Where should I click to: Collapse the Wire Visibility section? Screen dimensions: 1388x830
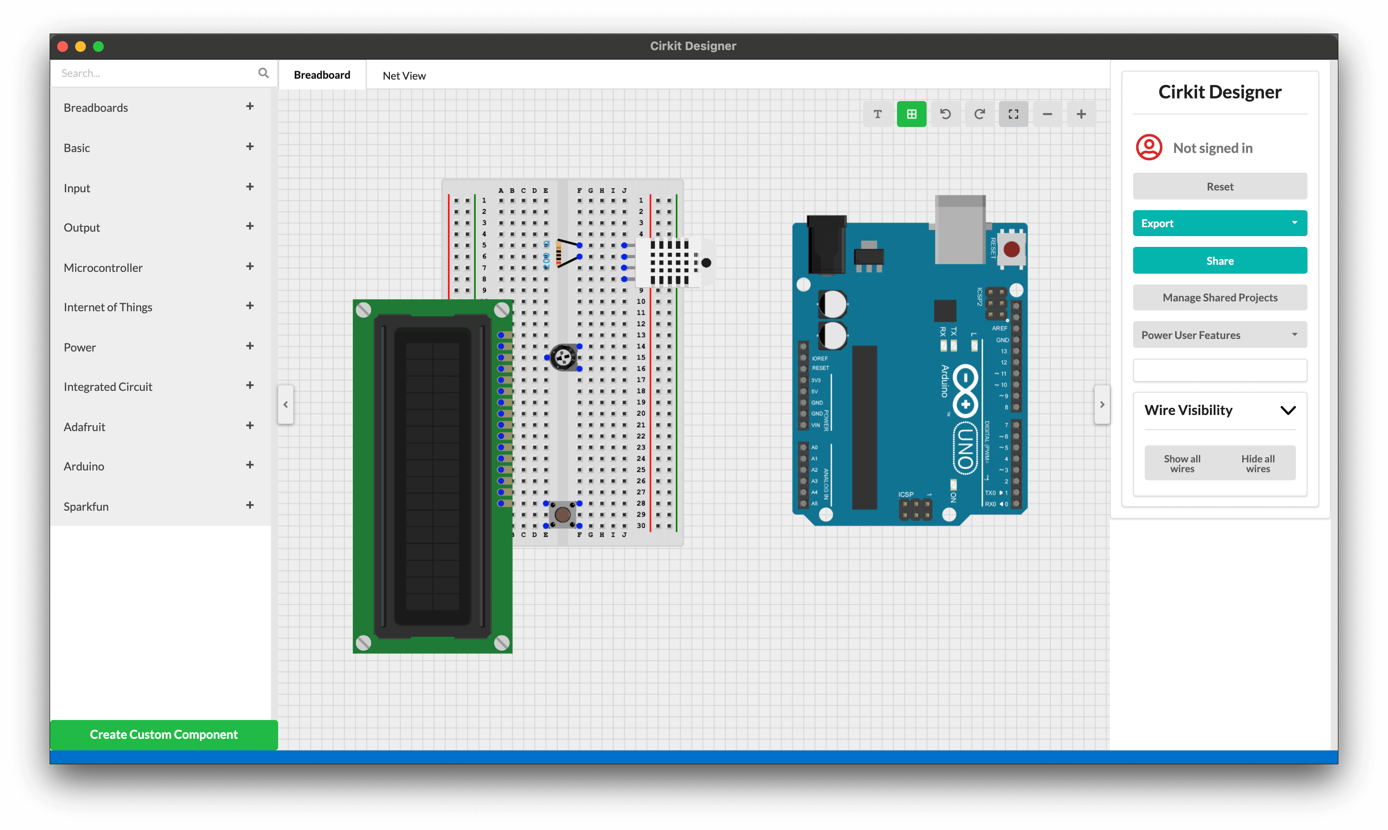pyautogui.click(x=1287, y=411)
